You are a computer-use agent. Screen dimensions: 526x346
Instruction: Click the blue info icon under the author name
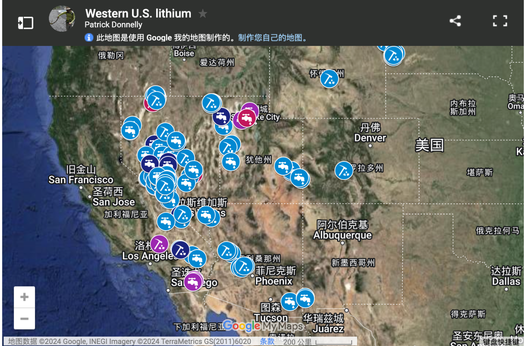tap(89, 38)
